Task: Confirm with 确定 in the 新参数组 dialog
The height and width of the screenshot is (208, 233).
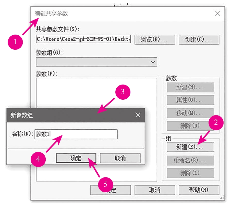Action: (x=76, y=158)
